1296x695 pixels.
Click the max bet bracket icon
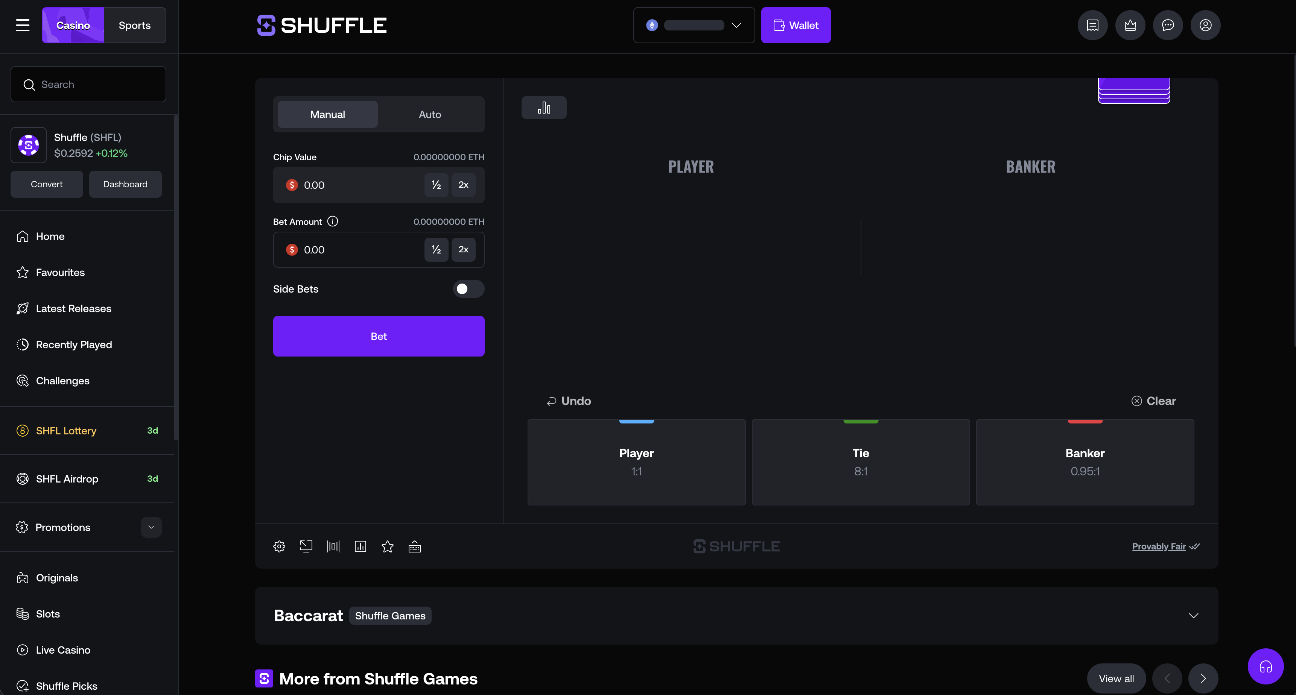click(x=333, y=546)
